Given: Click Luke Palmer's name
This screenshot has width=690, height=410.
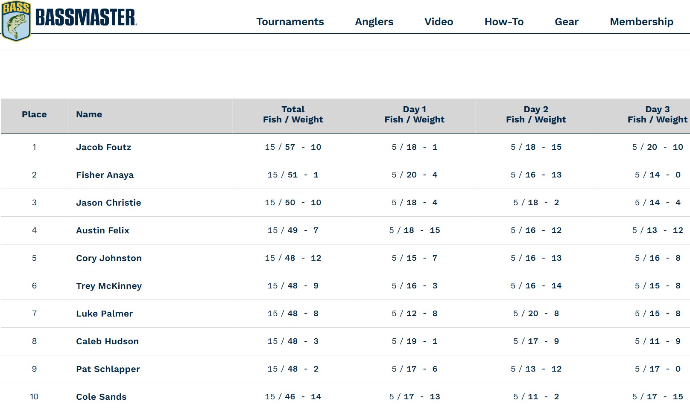Looking at the screenshot, I should point(104,314).
